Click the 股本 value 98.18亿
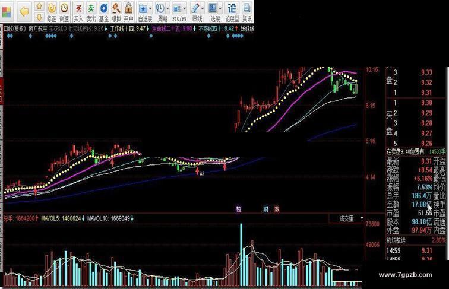Viewport: 449px width, 289px height. click(422, 222)
